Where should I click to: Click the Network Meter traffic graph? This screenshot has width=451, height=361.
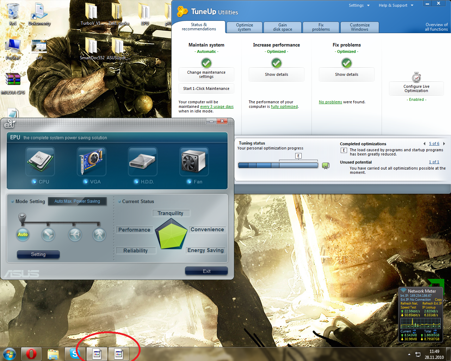(420, 323)
